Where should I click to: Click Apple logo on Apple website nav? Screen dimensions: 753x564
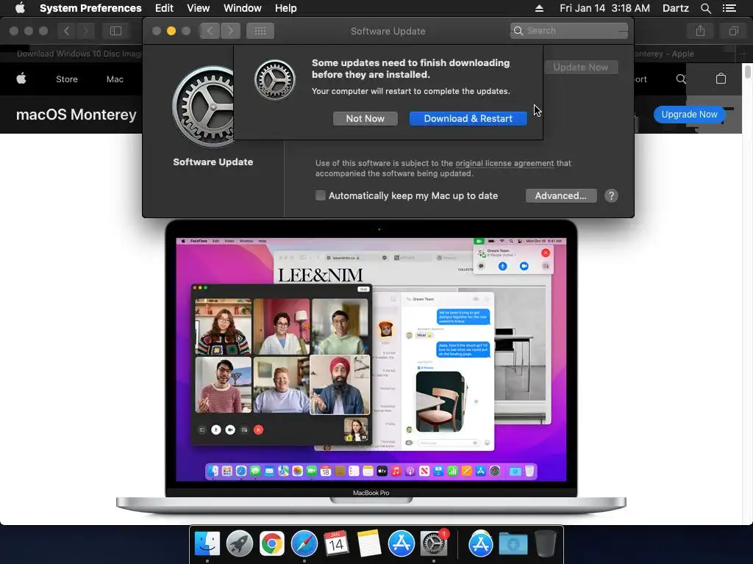click(x=21, y=79)
